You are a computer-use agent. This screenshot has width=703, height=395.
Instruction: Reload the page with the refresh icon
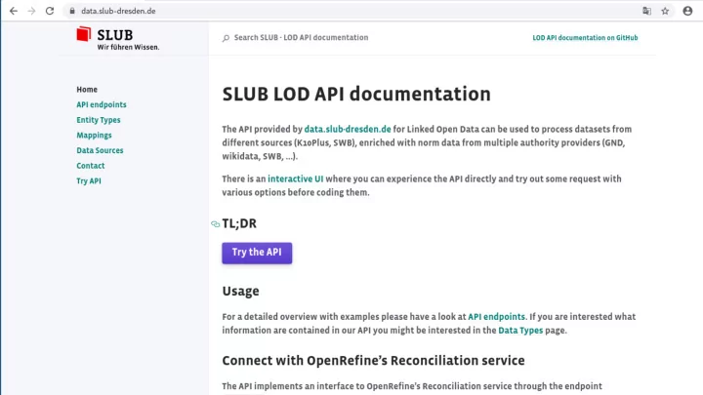(x=50, y=11)
